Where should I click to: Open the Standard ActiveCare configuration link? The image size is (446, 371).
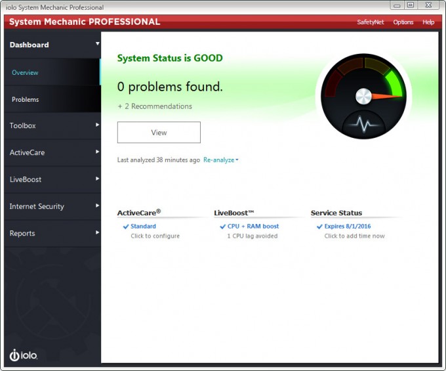pyautogui.click(x=143, y=227)
